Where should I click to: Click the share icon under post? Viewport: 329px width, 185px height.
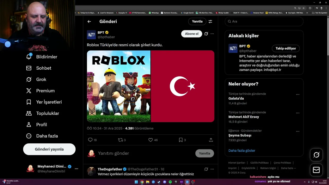211,140
